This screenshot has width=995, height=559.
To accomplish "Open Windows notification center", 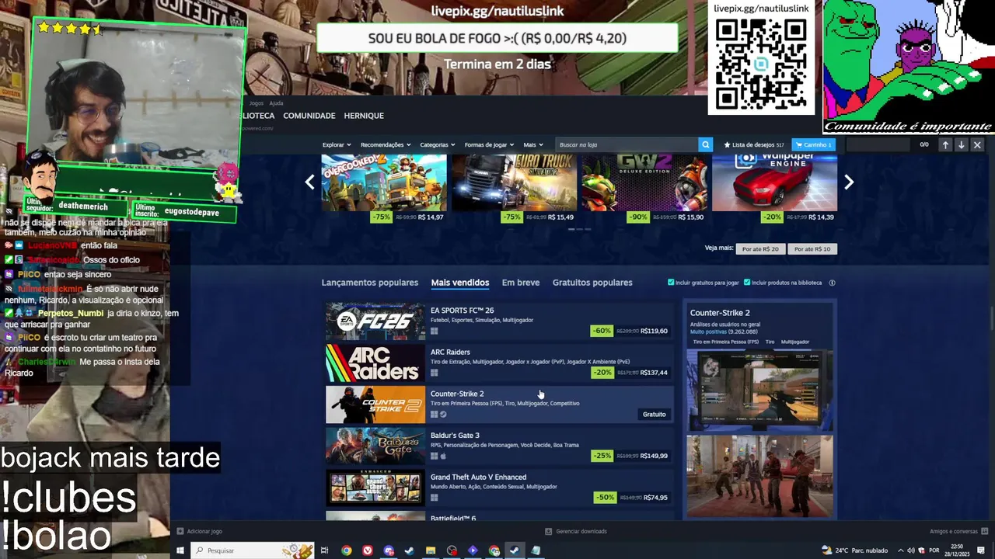I will pos(981,550).
